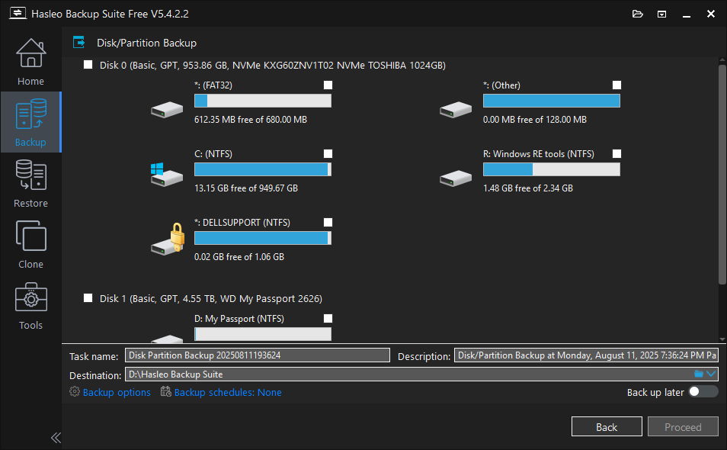Click the Proceed button

click(x=683, y=426)
